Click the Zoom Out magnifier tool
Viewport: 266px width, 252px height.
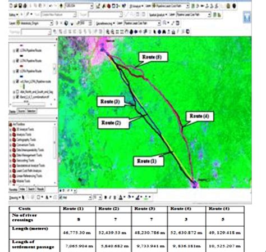[x=112, y=32]
